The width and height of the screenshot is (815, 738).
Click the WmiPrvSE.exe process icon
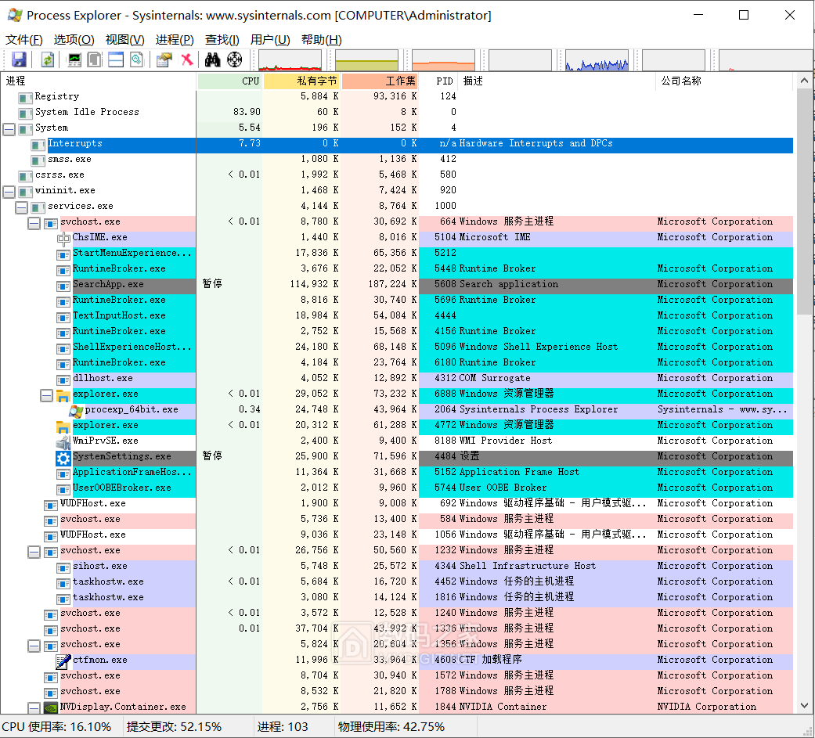pyautogui.click(x=63, y=442)
